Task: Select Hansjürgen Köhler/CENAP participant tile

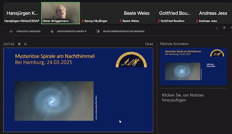Action: click(22, 13)
